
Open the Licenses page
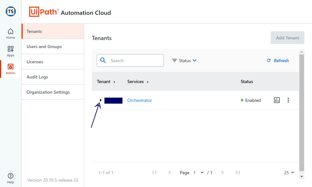click(53, 62)
